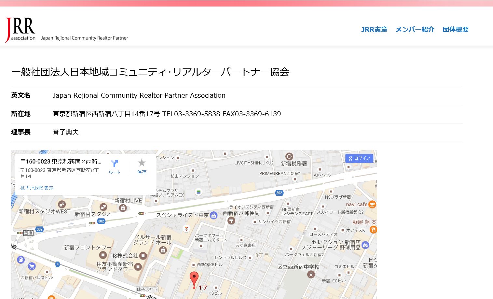Select the navi cafe coffee icon

(372, 205)
